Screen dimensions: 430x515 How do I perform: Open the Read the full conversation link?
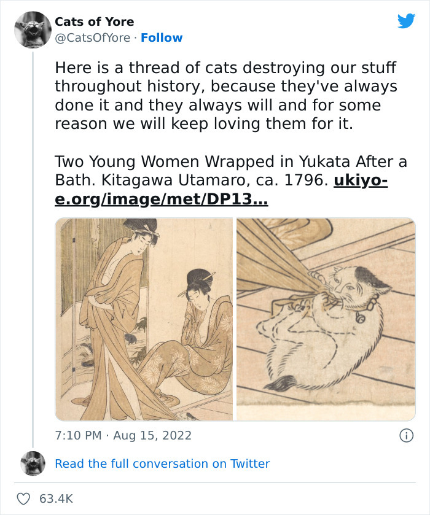point(162,463)
